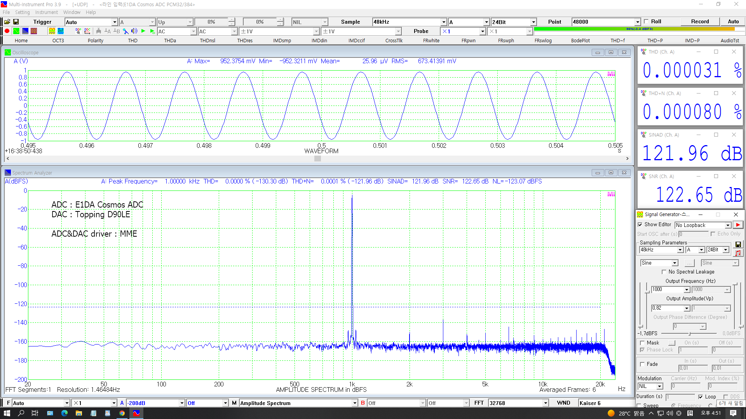Open Chrome from the taskbar
This screenshot has width=746, height=419.
122,413
